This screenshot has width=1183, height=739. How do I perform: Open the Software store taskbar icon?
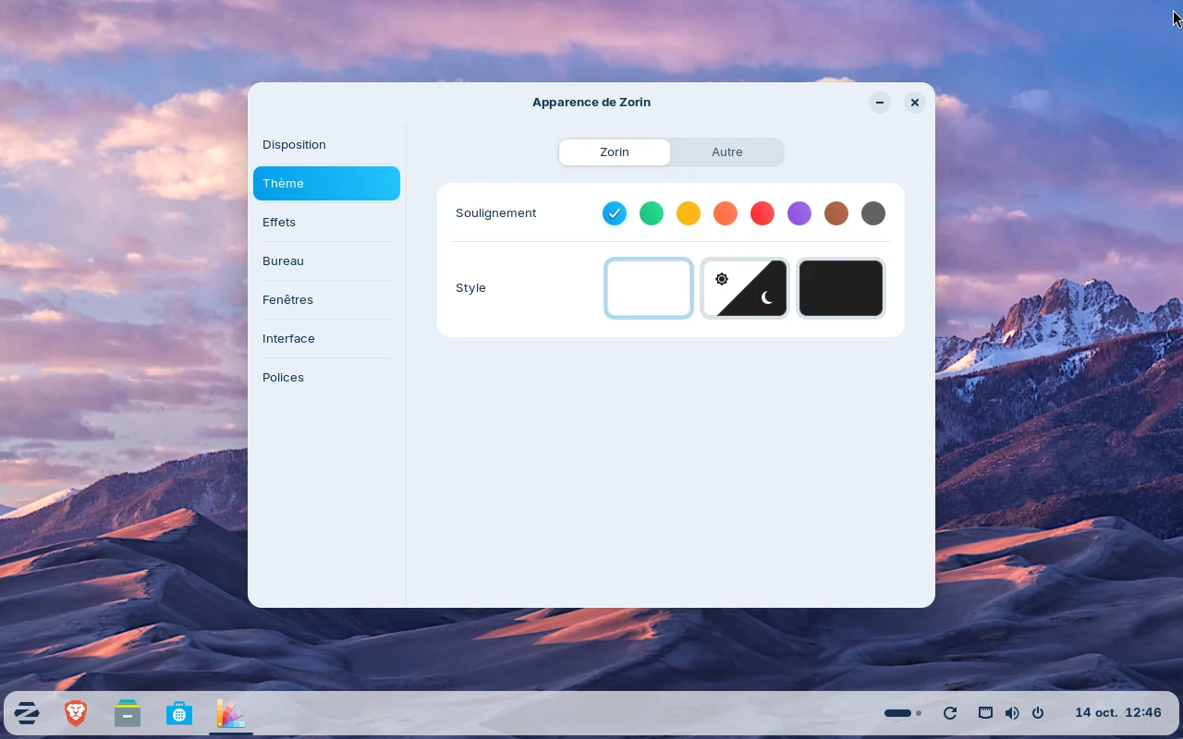[179, 713]
